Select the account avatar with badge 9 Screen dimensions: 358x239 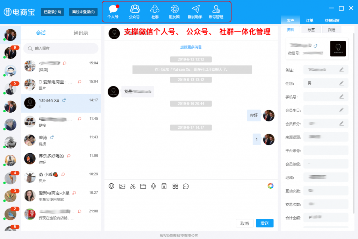[x=10, y=53]
